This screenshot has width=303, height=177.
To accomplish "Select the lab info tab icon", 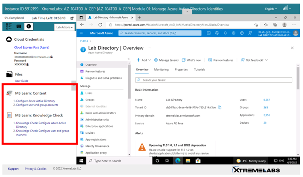I will click(x=29, y=26).
